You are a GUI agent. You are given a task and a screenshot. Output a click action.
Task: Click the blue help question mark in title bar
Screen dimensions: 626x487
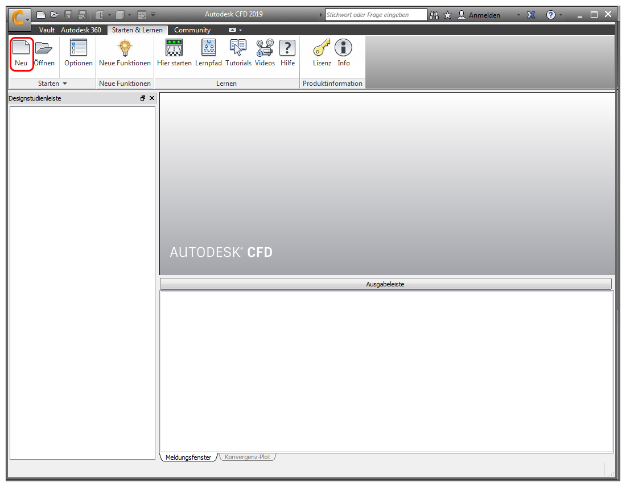click(550, 15)
